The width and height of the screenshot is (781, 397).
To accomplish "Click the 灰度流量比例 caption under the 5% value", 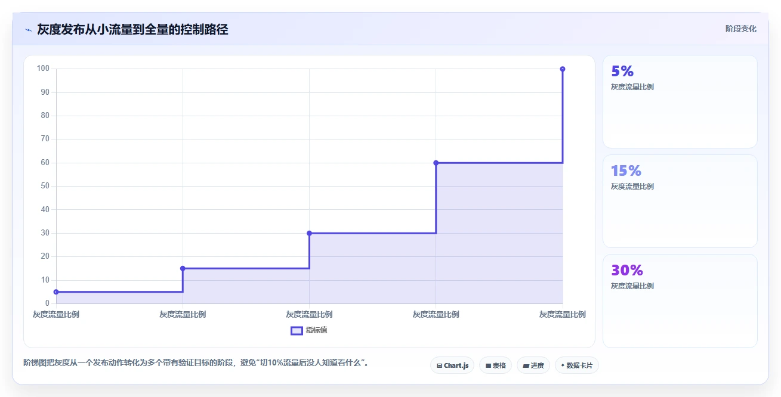I will click(632, 87).
